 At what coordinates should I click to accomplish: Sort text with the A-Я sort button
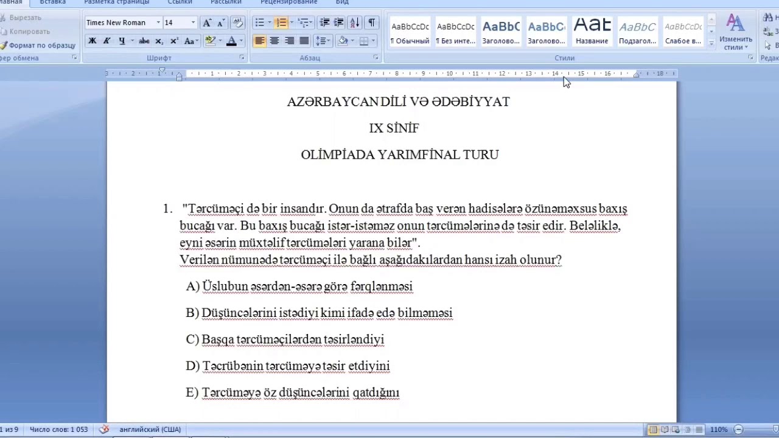[355, 23]
